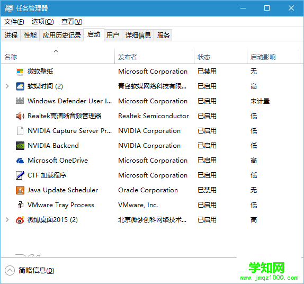
Task: Click the NVIDIA Capture Server blank file icon
Action: 20,131
